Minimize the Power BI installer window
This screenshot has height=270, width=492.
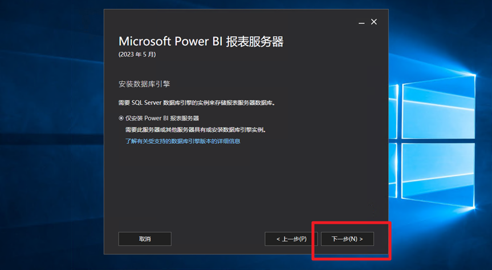point(361,22)
